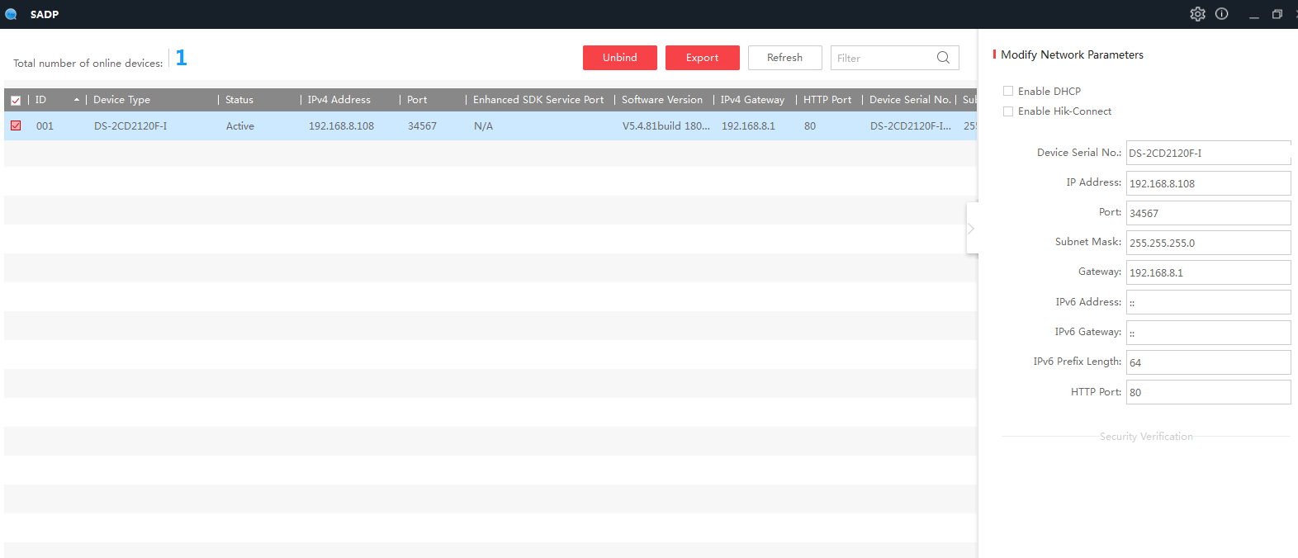Click the IPv6 Gateway input field
Screen dimensions: 1298x558
[x=1208, y=333]
